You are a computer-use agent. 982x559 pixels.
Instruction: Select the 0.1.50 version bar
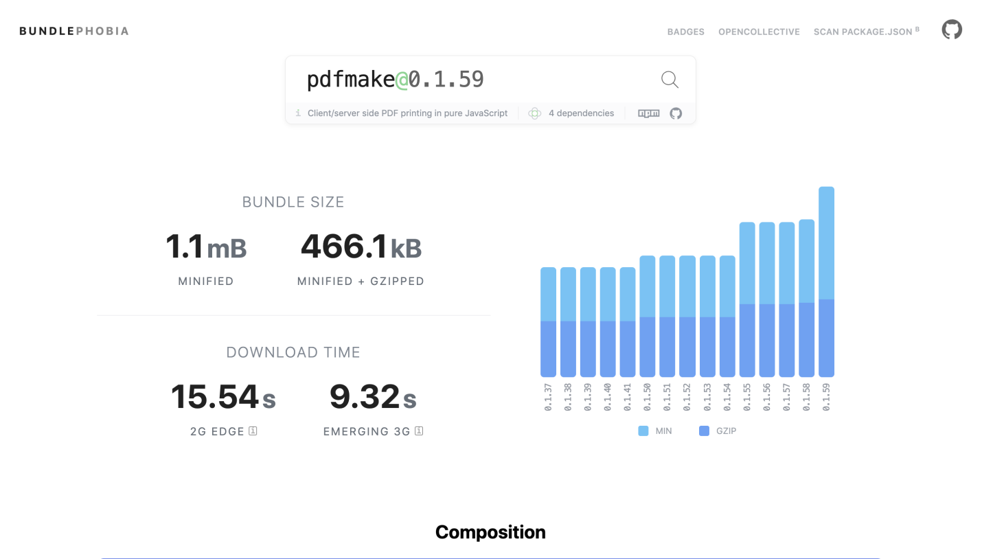648,316
